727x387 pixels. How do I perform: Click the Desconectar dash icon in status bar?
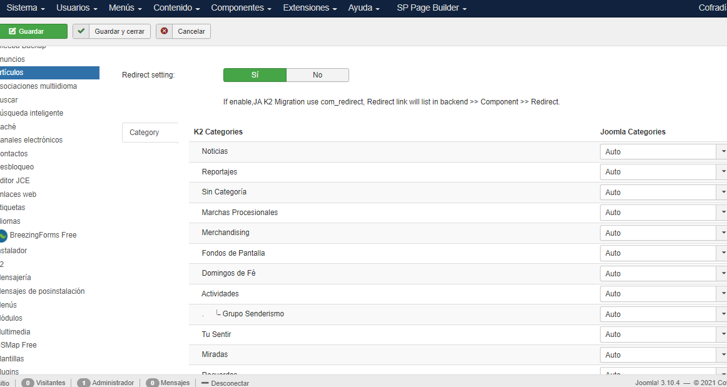206,383
